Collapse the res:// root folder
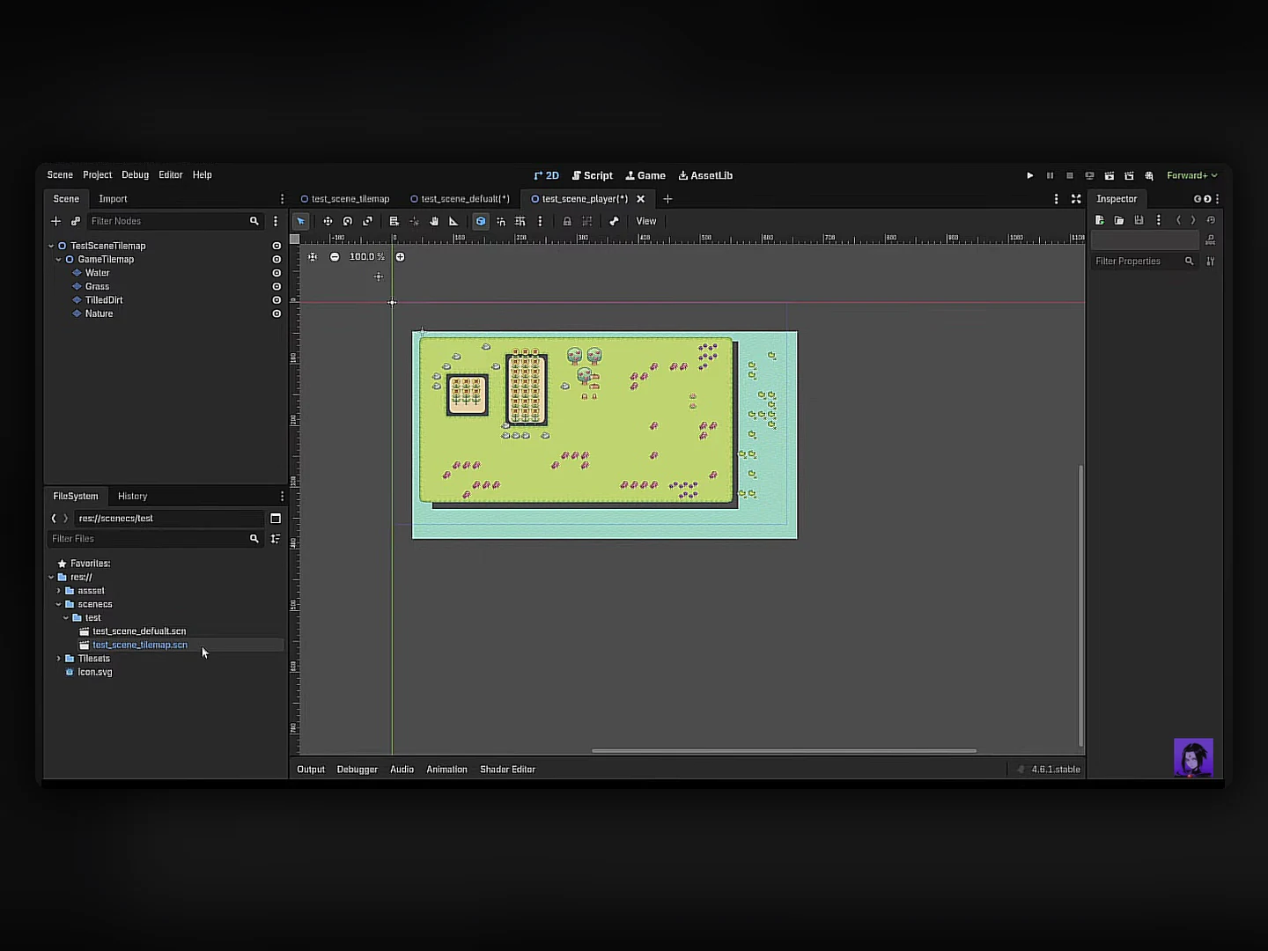Viewport: 1268px width, 951px height. pyautogui.click(x=51, y=577)
